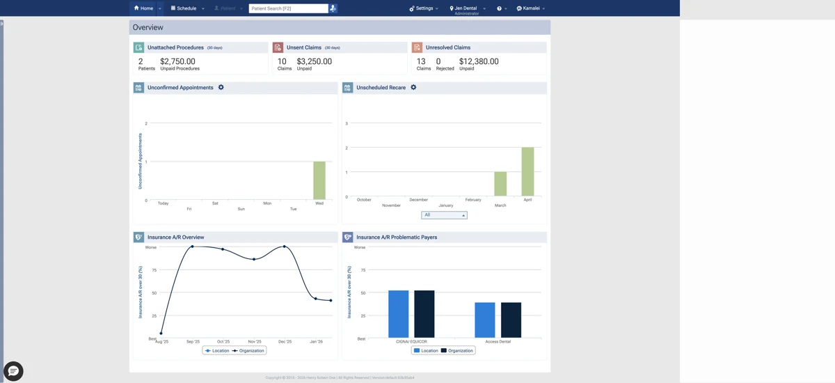This screenshot has height=383, width=835.
Task: Expand the Kamalei dropdown caret
Action: click(543, 8)
